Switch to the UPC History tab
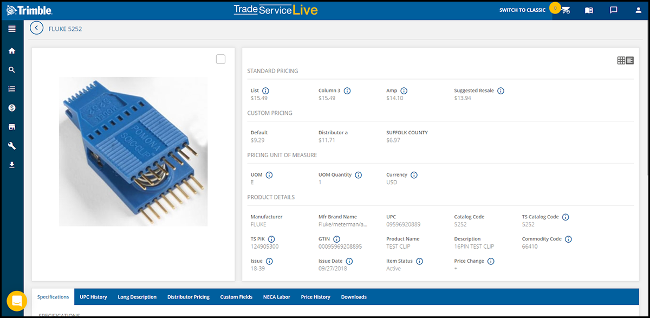Screen dimensions: 650x318 94,297
